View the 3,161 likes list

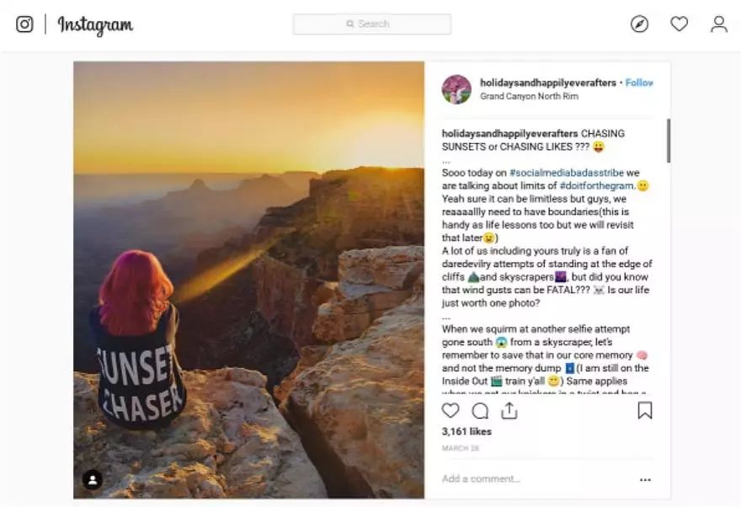pyautogui.click(x=466, y=431)
